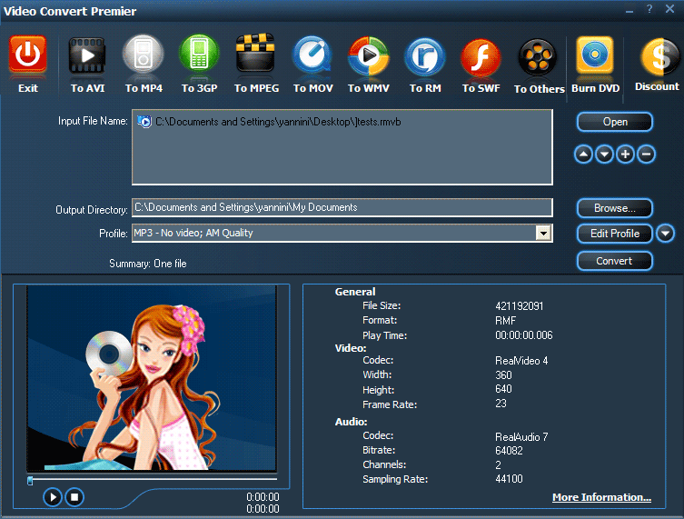The height and width of the screenshot is (519, 684).
Task: Launch the Burn DVD disc icon
Action: [x=595, y=55]
